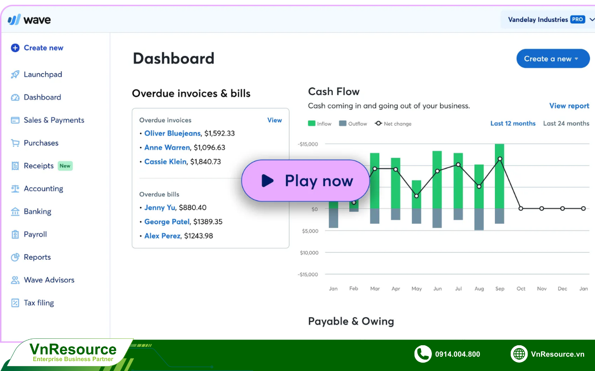Click the Launchpad rocket icon
The height and width of the screenshot is (371, 595).
(15, 75)
